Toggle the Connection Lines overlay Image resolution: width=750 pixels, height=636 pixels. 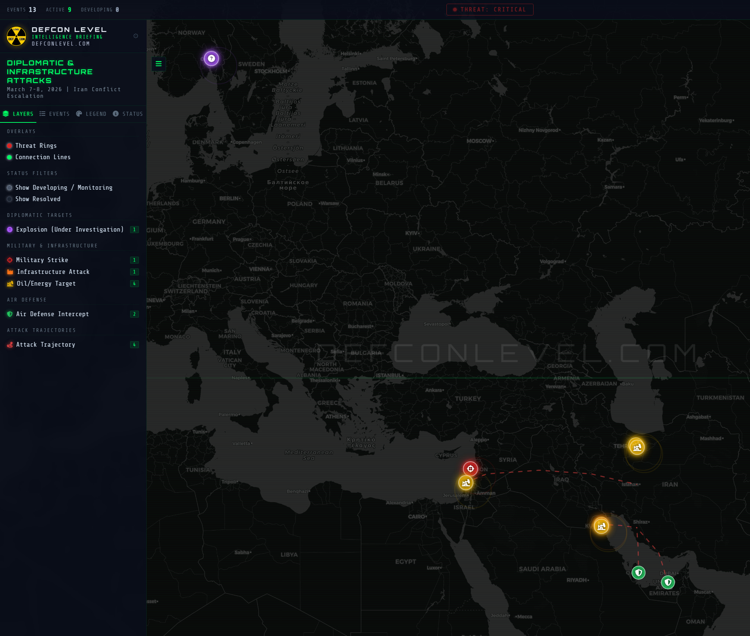[x=43, y=157]
